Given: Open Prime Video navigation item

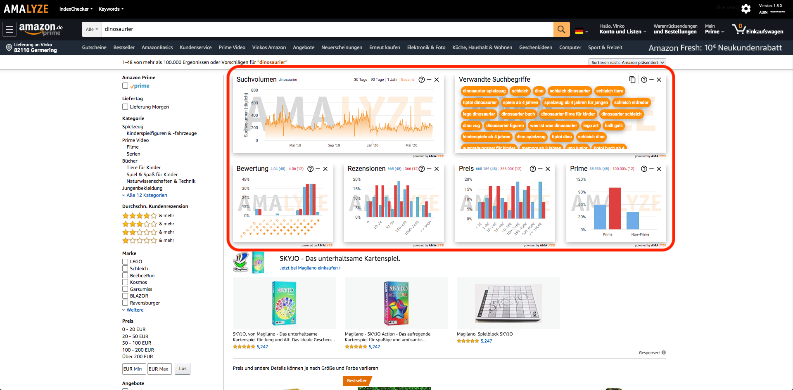Looking at the screenshot, I should point(232,47).
